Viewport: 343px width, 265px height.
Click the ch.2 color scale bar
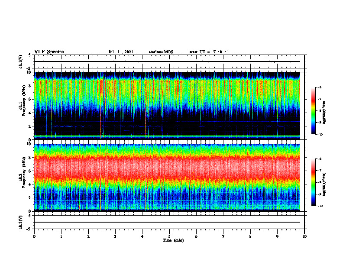coord(314,182)
